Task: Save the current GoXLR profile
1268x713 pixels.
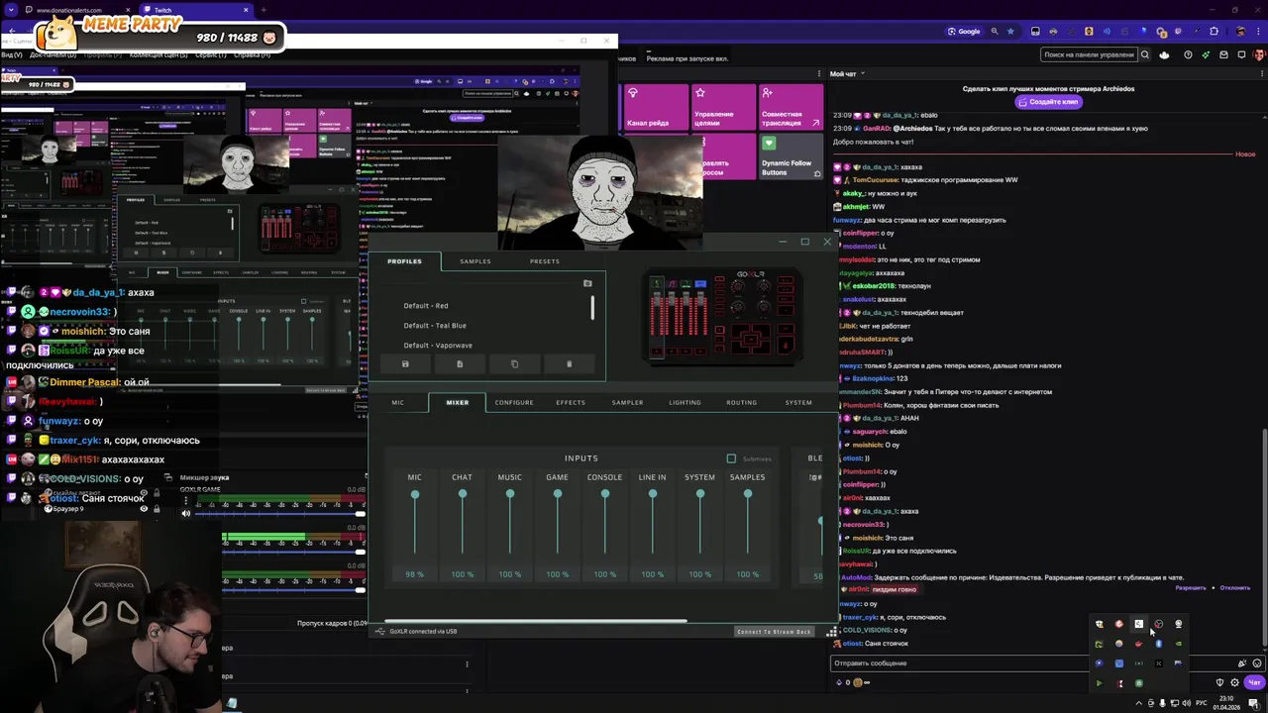Action: click(x=405, y=364)
